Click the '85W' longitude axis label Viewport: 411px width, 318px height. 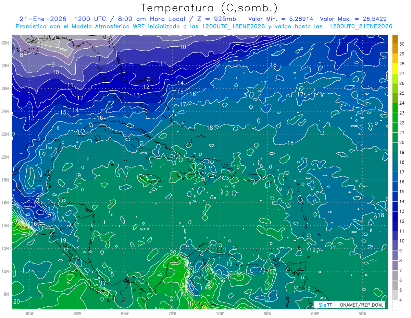pyautogui.click(x=77, y=314)
